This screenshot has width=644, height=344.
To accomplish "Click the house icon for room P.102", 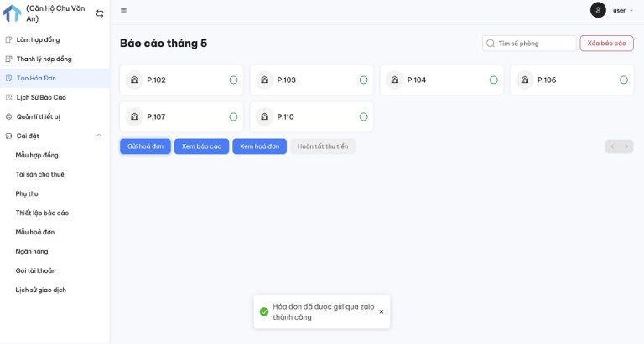I will 134,80.
